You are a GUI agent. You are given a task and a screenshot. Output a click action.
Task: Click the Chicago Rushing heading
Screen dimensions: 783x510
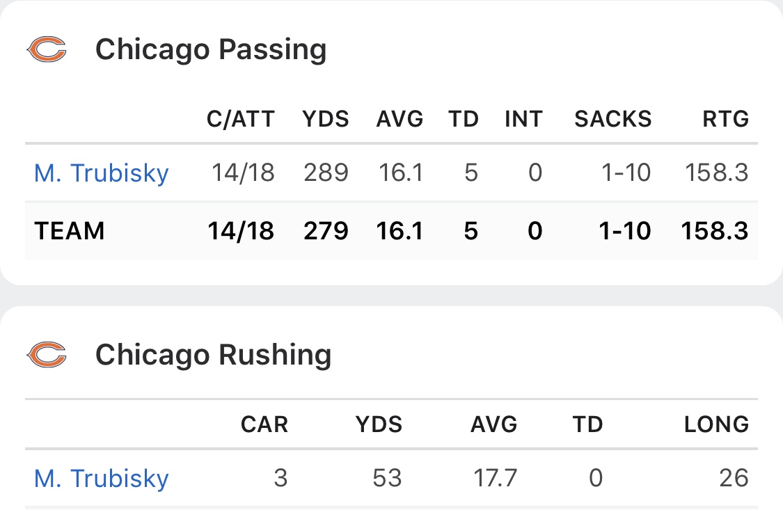(213, 356)
